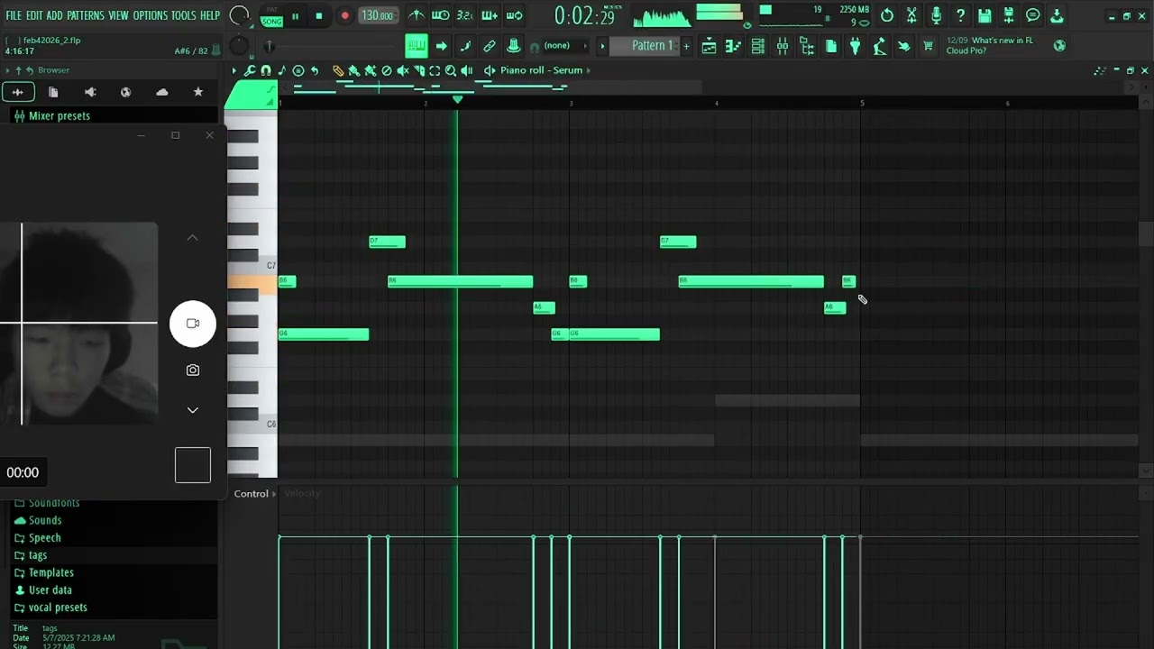Open the Plugin picker plug icon
This screenshot has height=649, width=1154.
[x=855, y=46]
